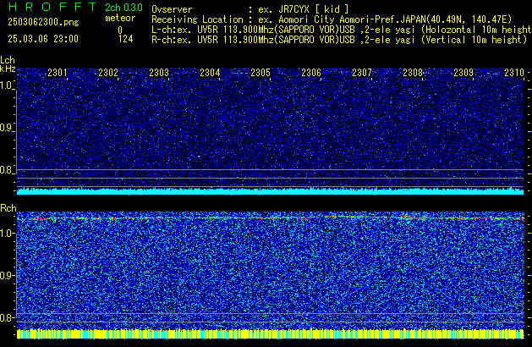Click the Lch 0.9 frequency tick
This screenshot has height=347, width=532.
(6, 128)
